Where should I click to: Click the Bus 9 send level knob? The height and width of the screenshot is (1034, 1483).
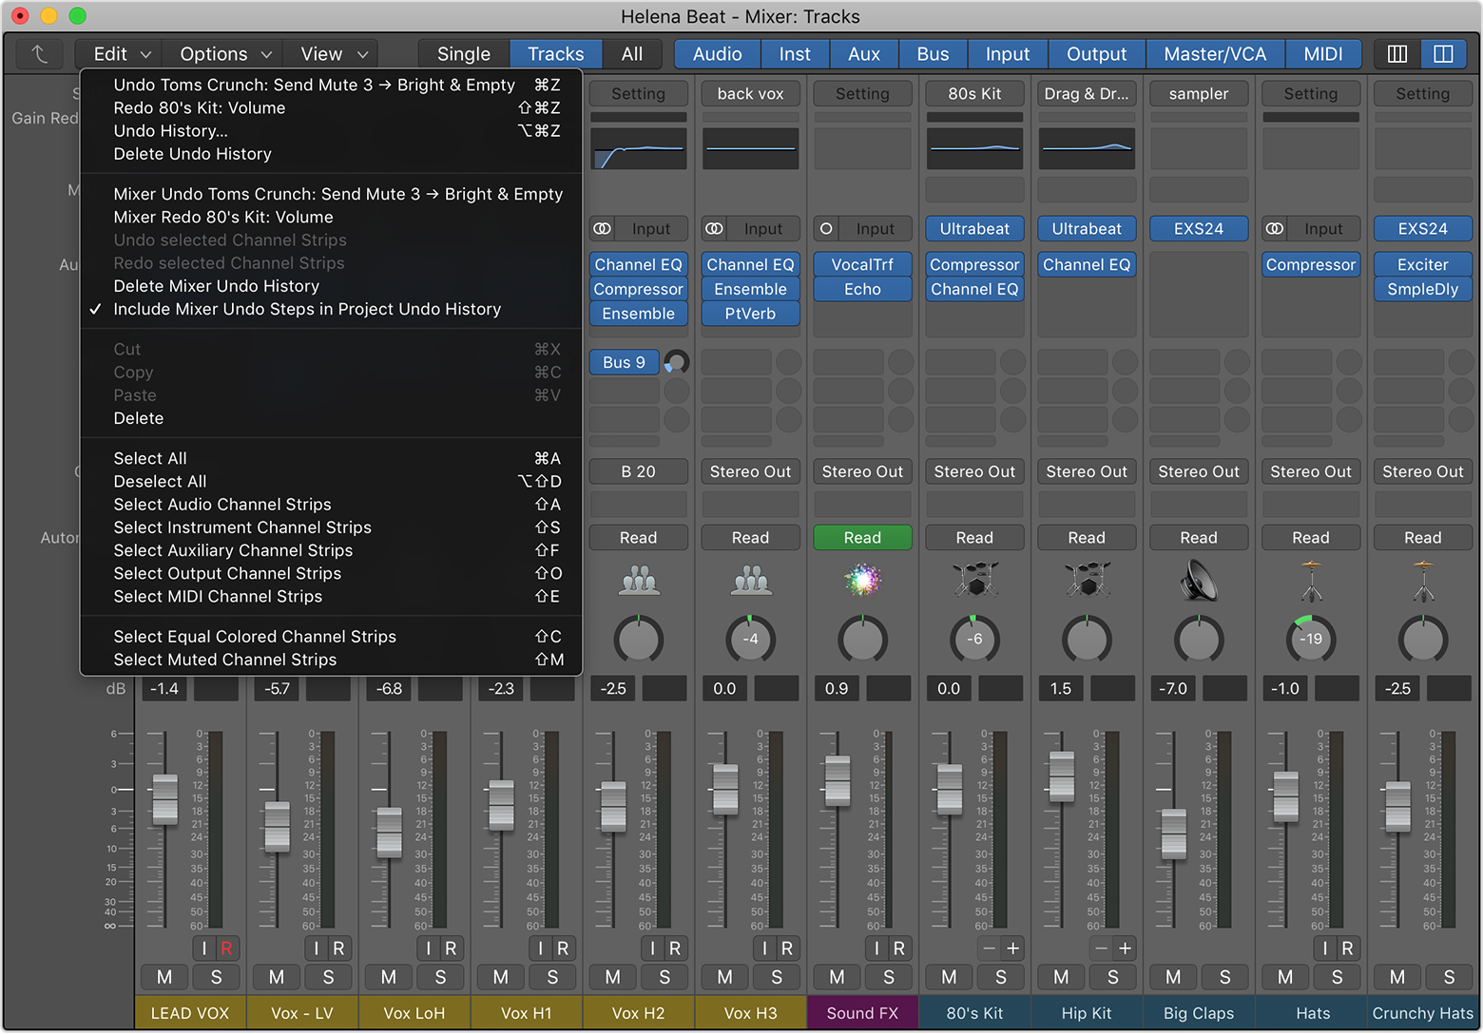(x=676, y=362)
